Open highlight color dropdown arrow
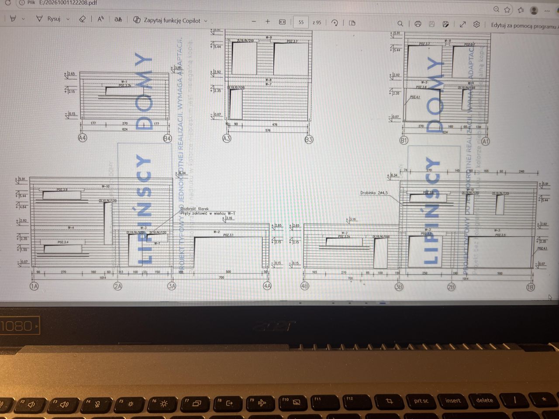The width and height of the screenshot is (559, 419). click(23, 19)
